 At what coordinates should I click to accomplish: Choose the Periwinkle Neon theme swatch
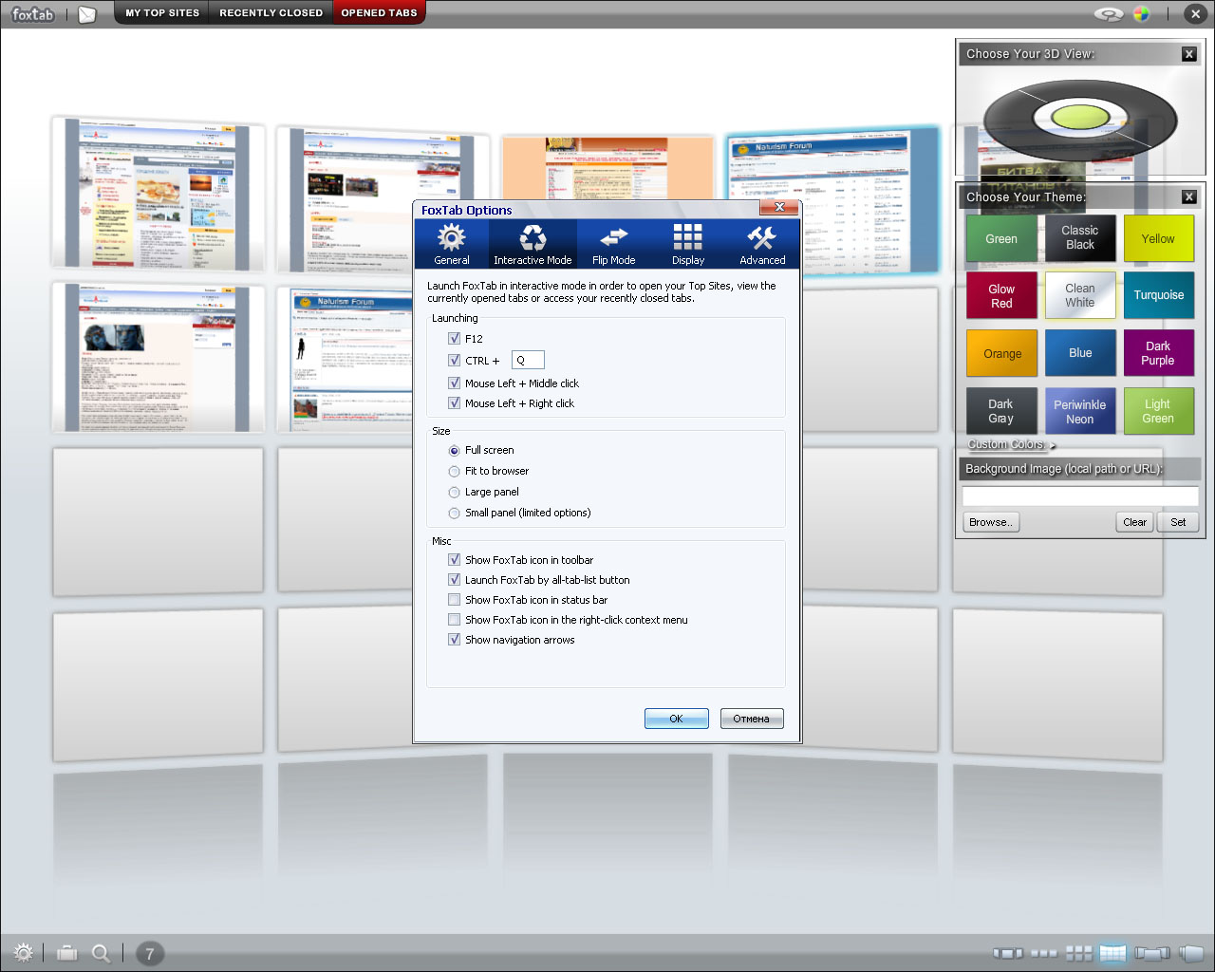tap(1080, 411)
